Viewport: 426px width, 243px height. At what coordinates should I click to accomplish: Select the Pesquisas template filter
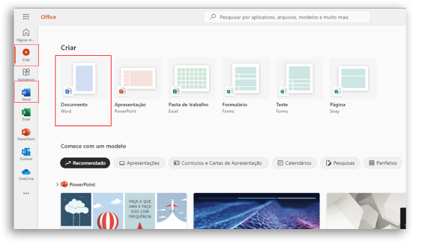click(340, 163)
